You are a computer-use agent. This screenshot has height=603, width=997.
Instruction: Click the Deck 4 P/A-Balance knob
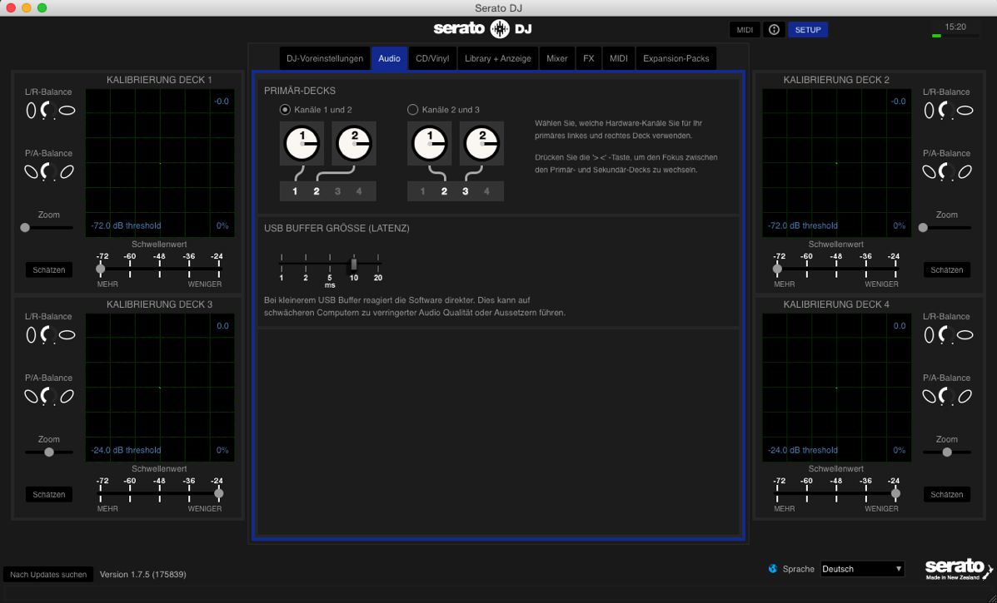click(947, 396)
